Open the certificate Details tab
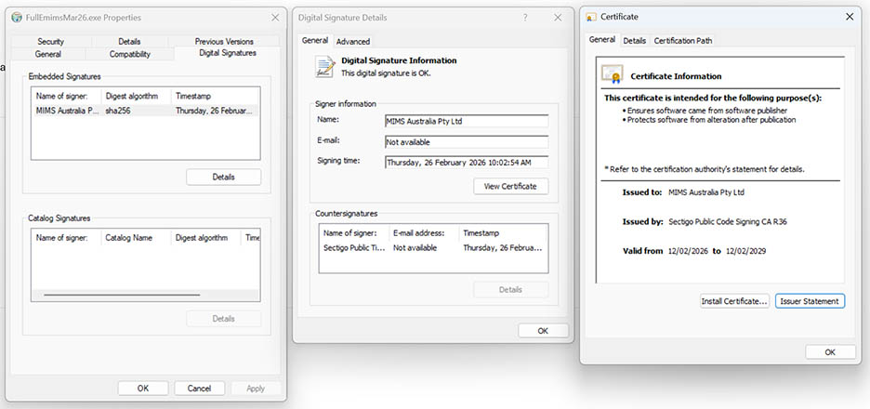Screen dimensions: 870x409 coord(634,41)
